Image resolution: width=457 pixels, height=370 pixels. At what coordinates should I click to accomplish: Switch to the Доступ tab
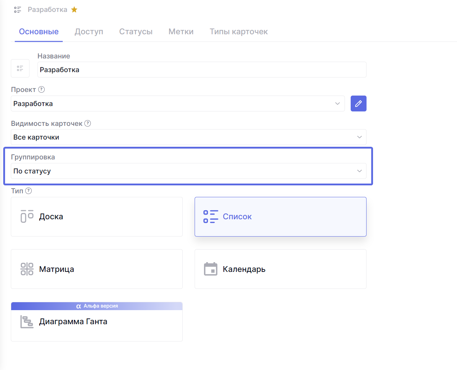tap(89, 32)
